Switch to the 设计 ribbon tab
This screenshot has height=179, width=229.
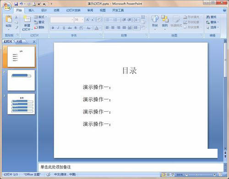(44, 10)
